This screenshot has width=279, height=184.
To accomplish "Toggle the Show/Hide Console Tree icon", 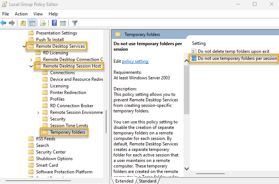I will click(32, 23).
